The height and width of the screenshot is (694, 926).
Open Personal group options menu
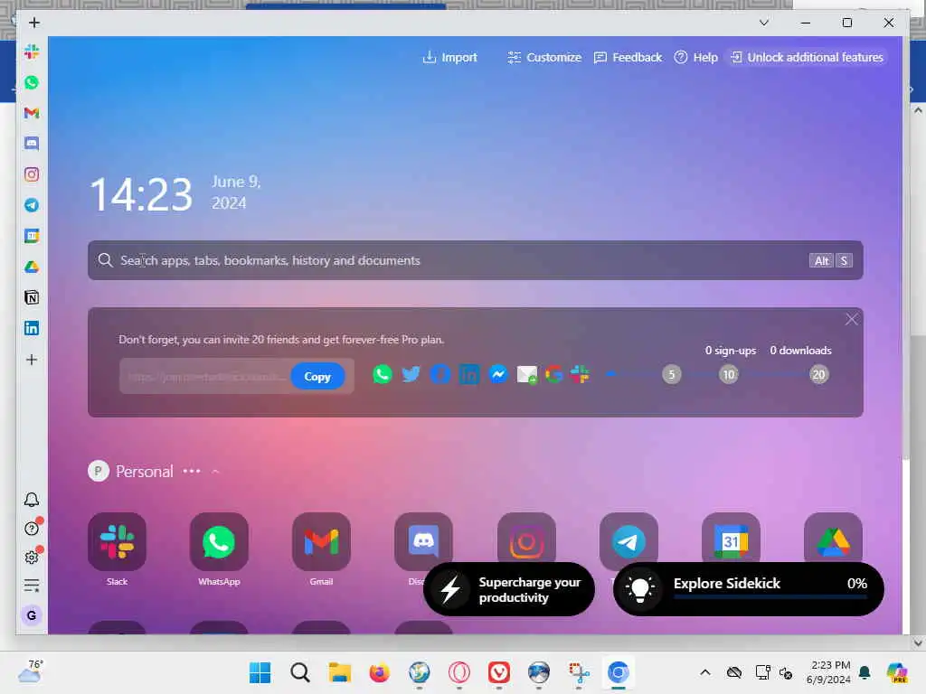[x=192, y=471]
